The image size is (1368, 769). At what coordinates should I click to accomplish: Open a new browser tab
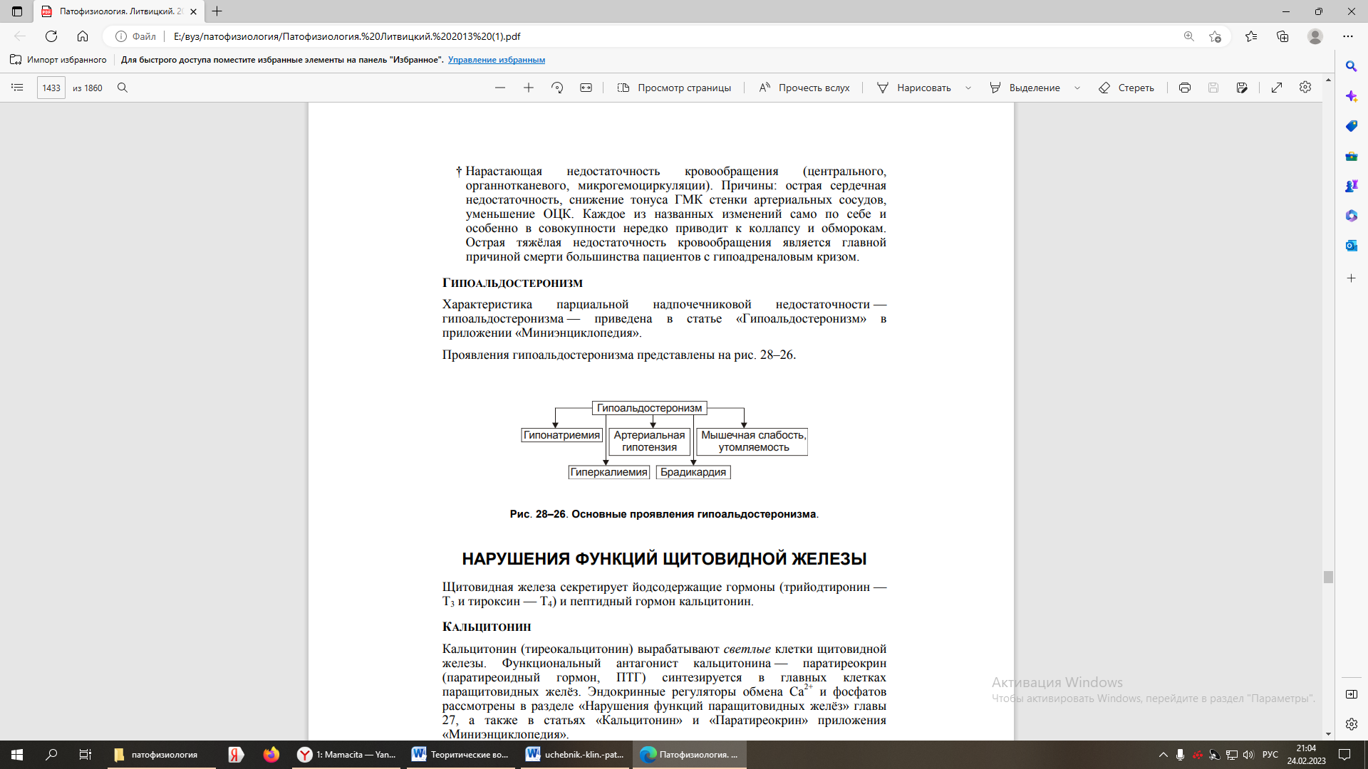217,11
